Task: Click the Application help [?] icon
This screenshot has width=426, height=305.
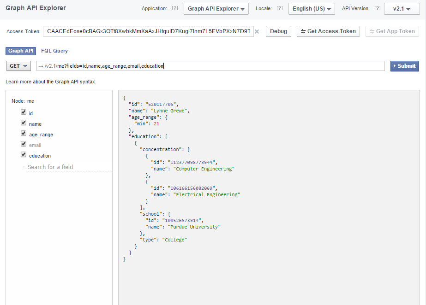Action: click(175, 8)
